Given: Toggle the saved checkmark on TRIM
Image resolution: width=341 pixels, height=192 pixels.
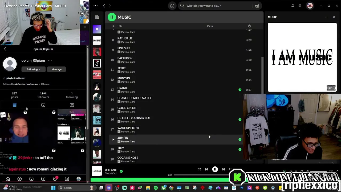Looking at the screenshot, I should [x=240, y=150].
